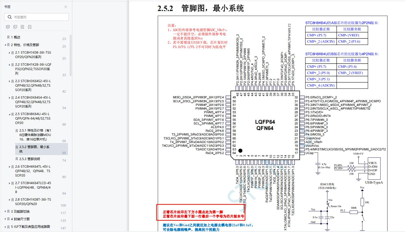Open bookmark 2.5 STC8H8K64U-45I
The width and height of the screenshot is (405, 232).
click(x=33, y=118)
